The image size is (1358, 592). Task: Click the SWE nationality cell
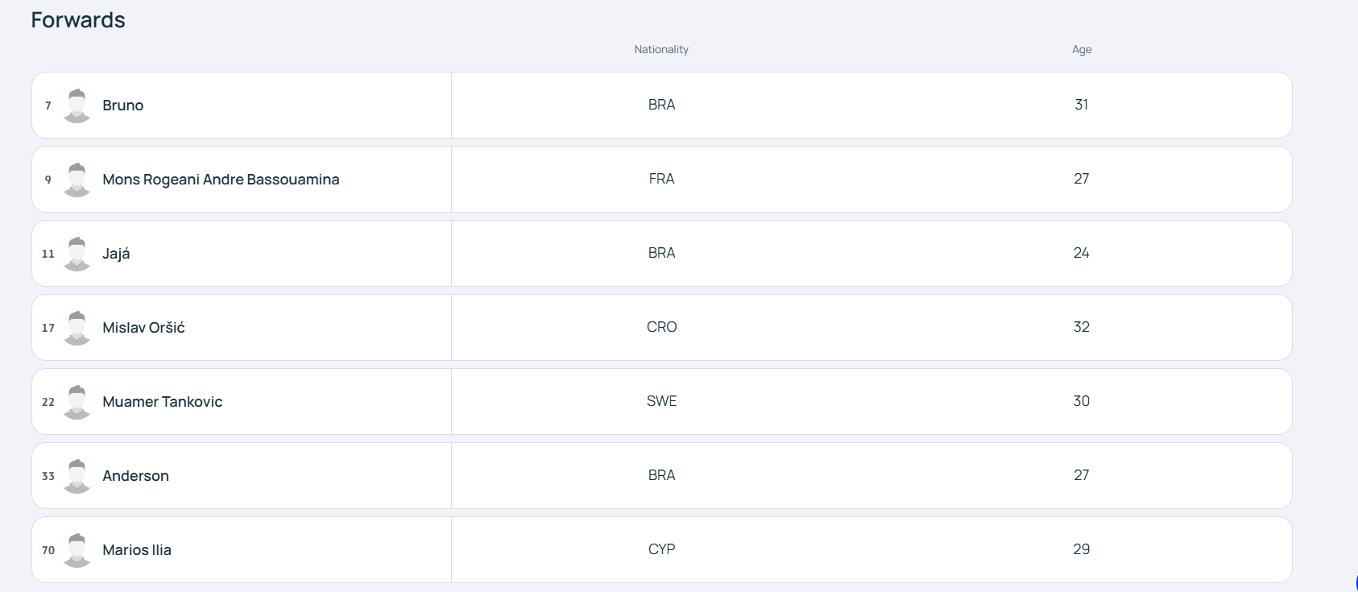pyautogui.click(x=662, y=401)
